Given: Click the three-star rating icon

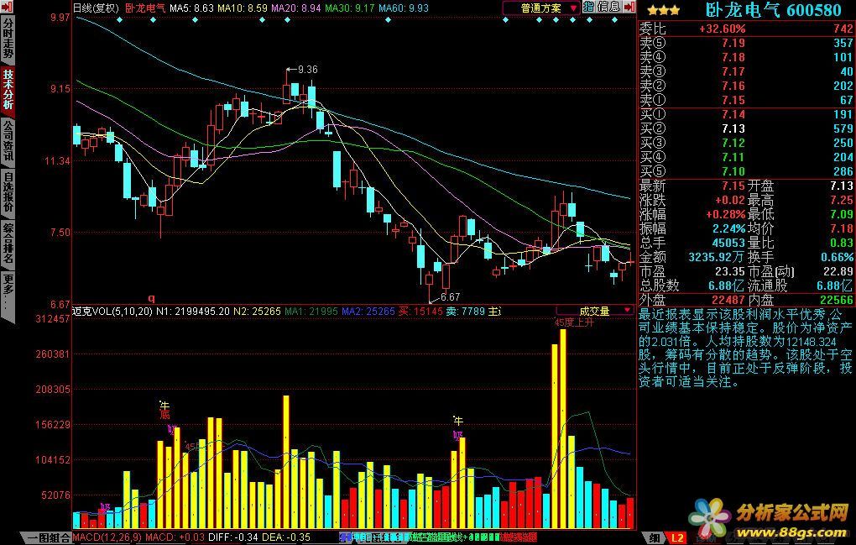Looking at the screenshot, I should click(663, 10).
